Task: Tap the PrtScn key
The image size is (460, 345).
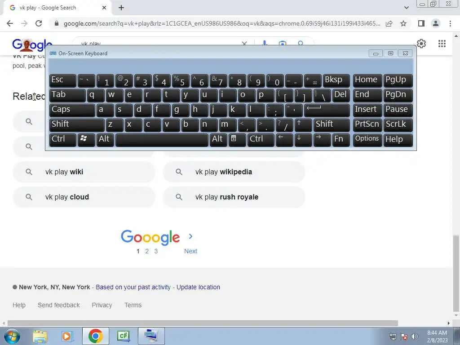Action: [x=367, y=125]
